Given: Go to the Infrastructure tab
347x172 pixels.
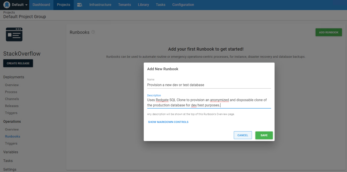Looking at the screenshot, I should 100,5.
